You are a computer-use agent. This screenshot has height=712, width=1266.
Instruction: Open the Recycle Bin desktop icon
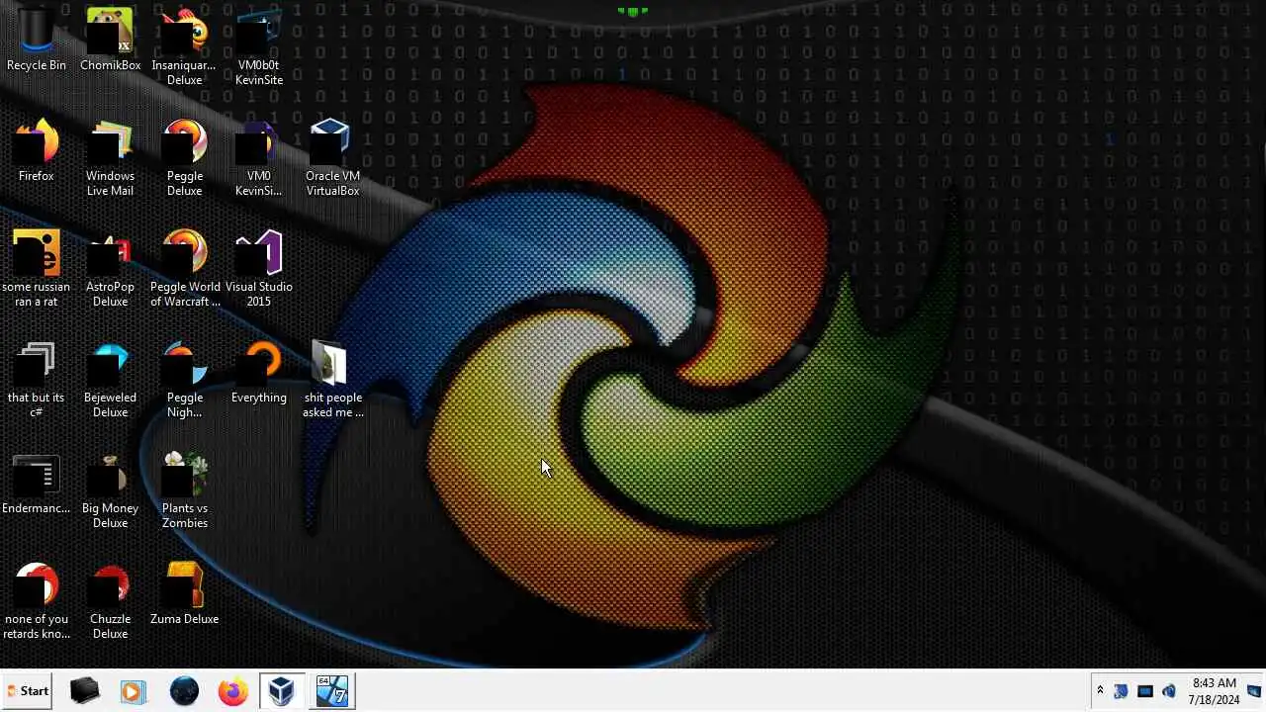(x=37, y=42)
